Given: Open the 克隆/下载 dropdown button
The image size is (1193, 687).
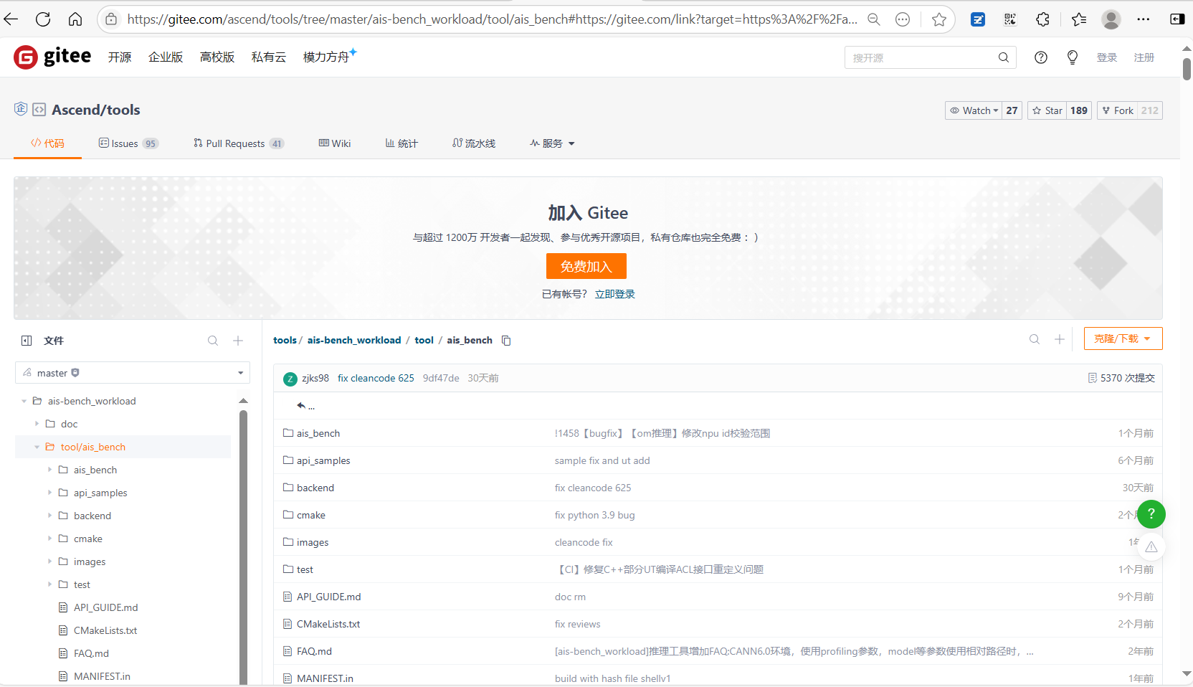Looking at the screenshot, I should [1122, 338].
